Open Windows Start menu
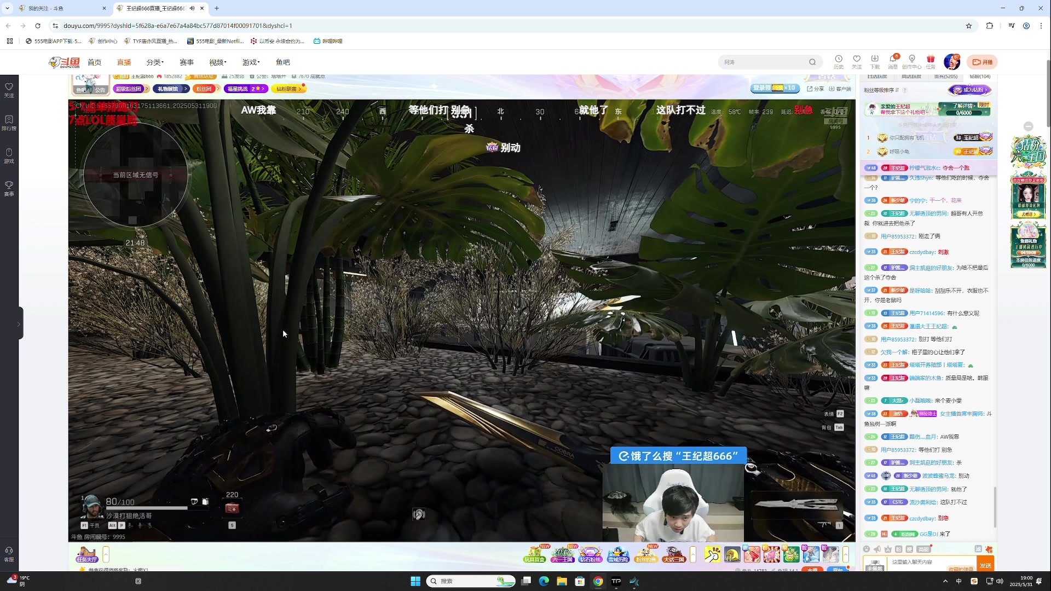This screenshot has height=591, width=1051. (415, 581)
